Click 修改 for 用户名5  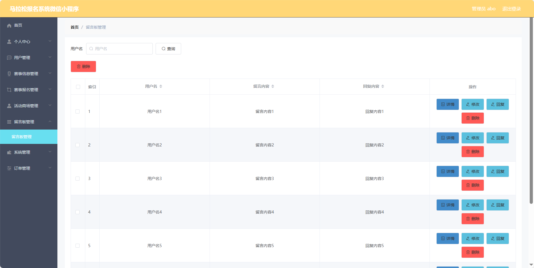tap(473, 238)
